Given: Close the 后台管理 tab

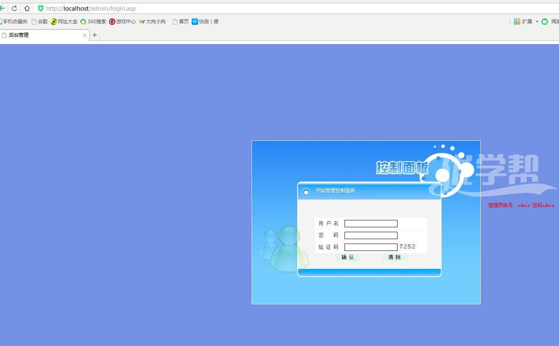Looking at the screenshot, I should coord(85,35).
